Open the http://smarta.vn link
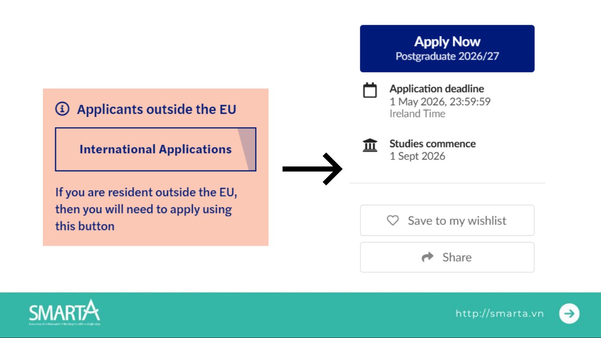This screenshot has height=338, width=601. pos(499,313)
